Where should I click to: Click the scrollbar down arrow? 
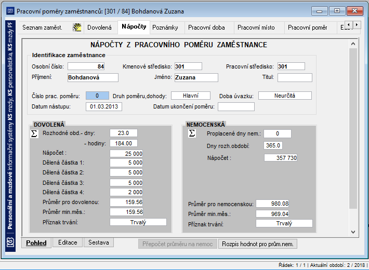[353, 232]
